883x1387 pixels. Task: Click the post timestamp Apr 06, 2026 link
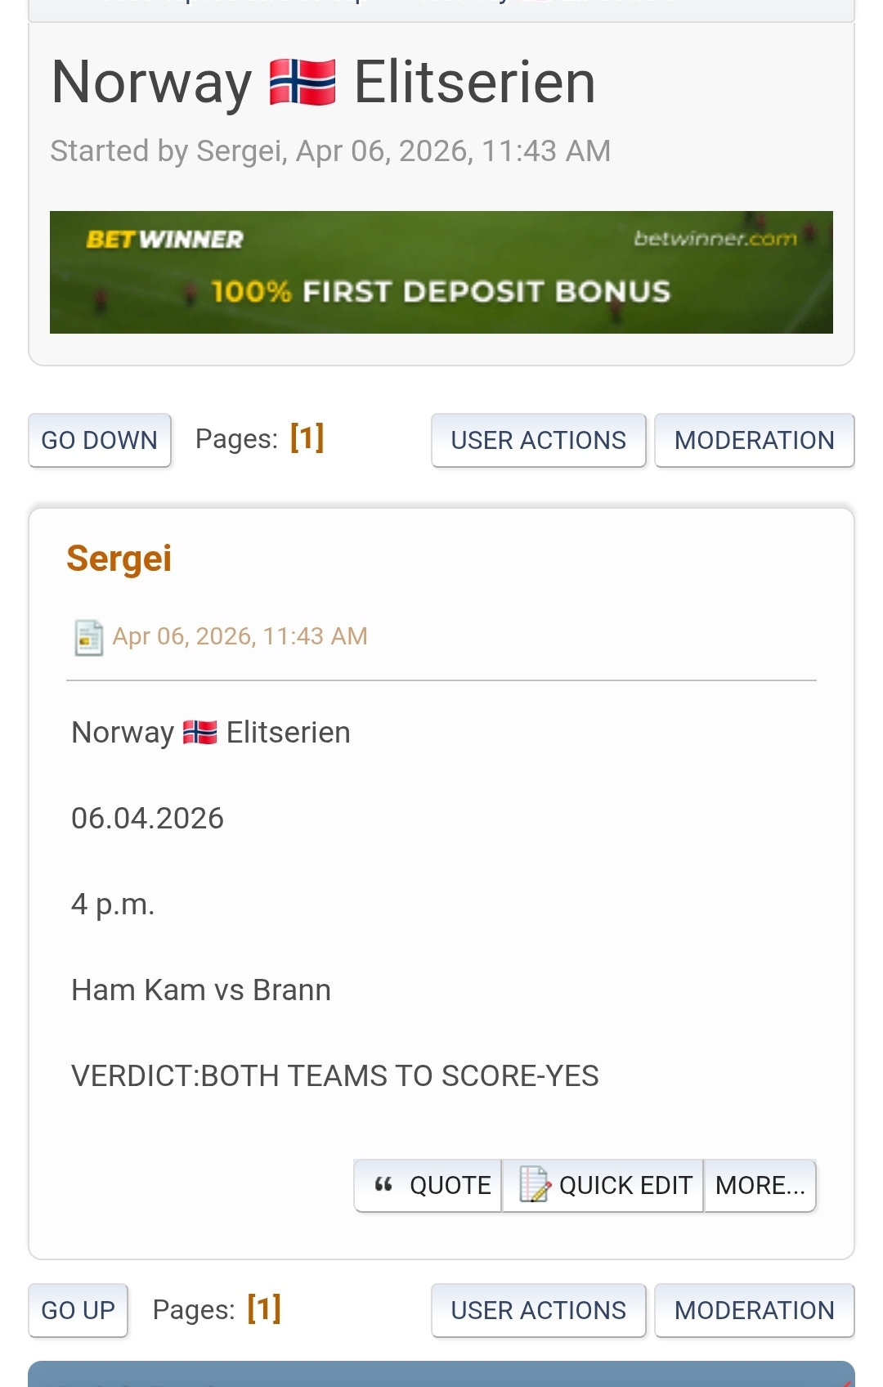240,636
